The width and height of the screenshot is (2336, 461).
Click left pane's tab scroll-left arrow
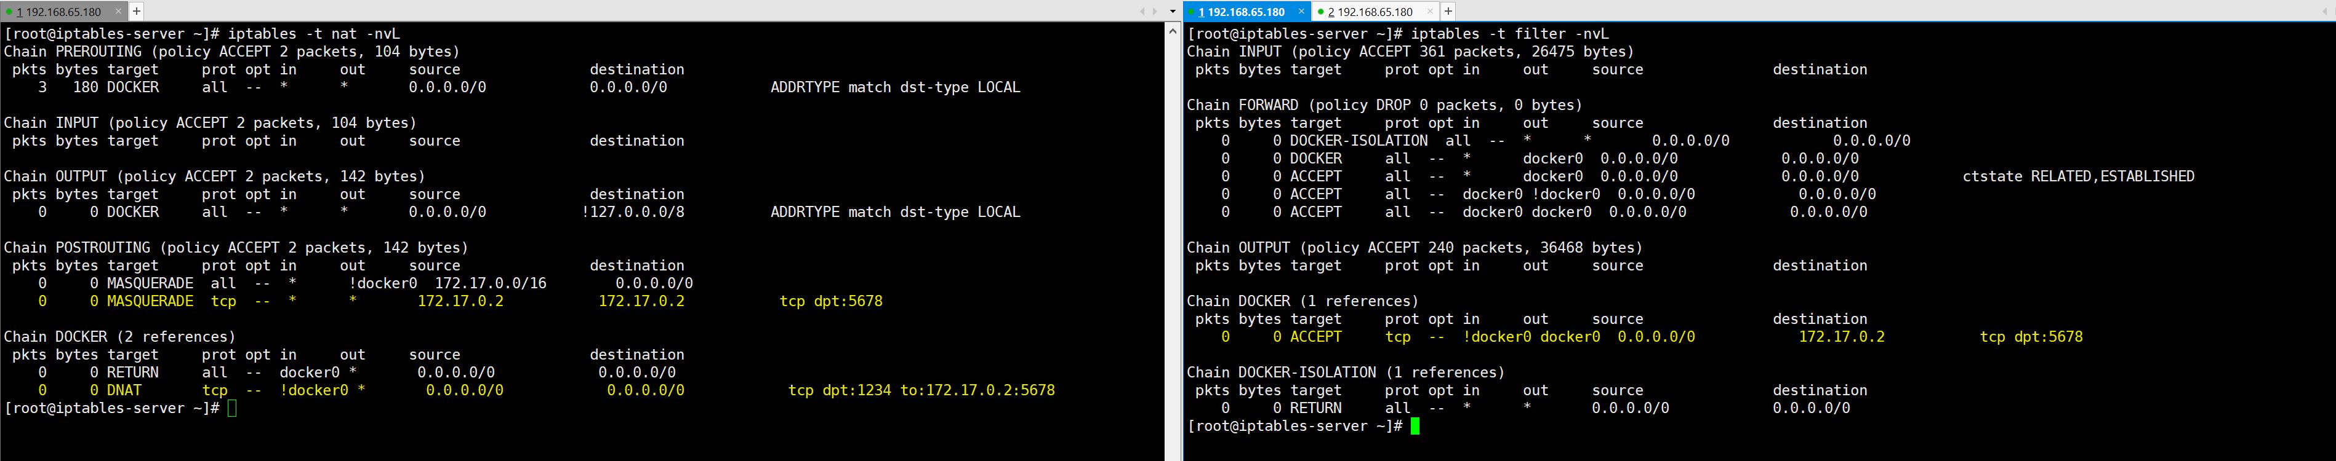tap(1142, 12)
